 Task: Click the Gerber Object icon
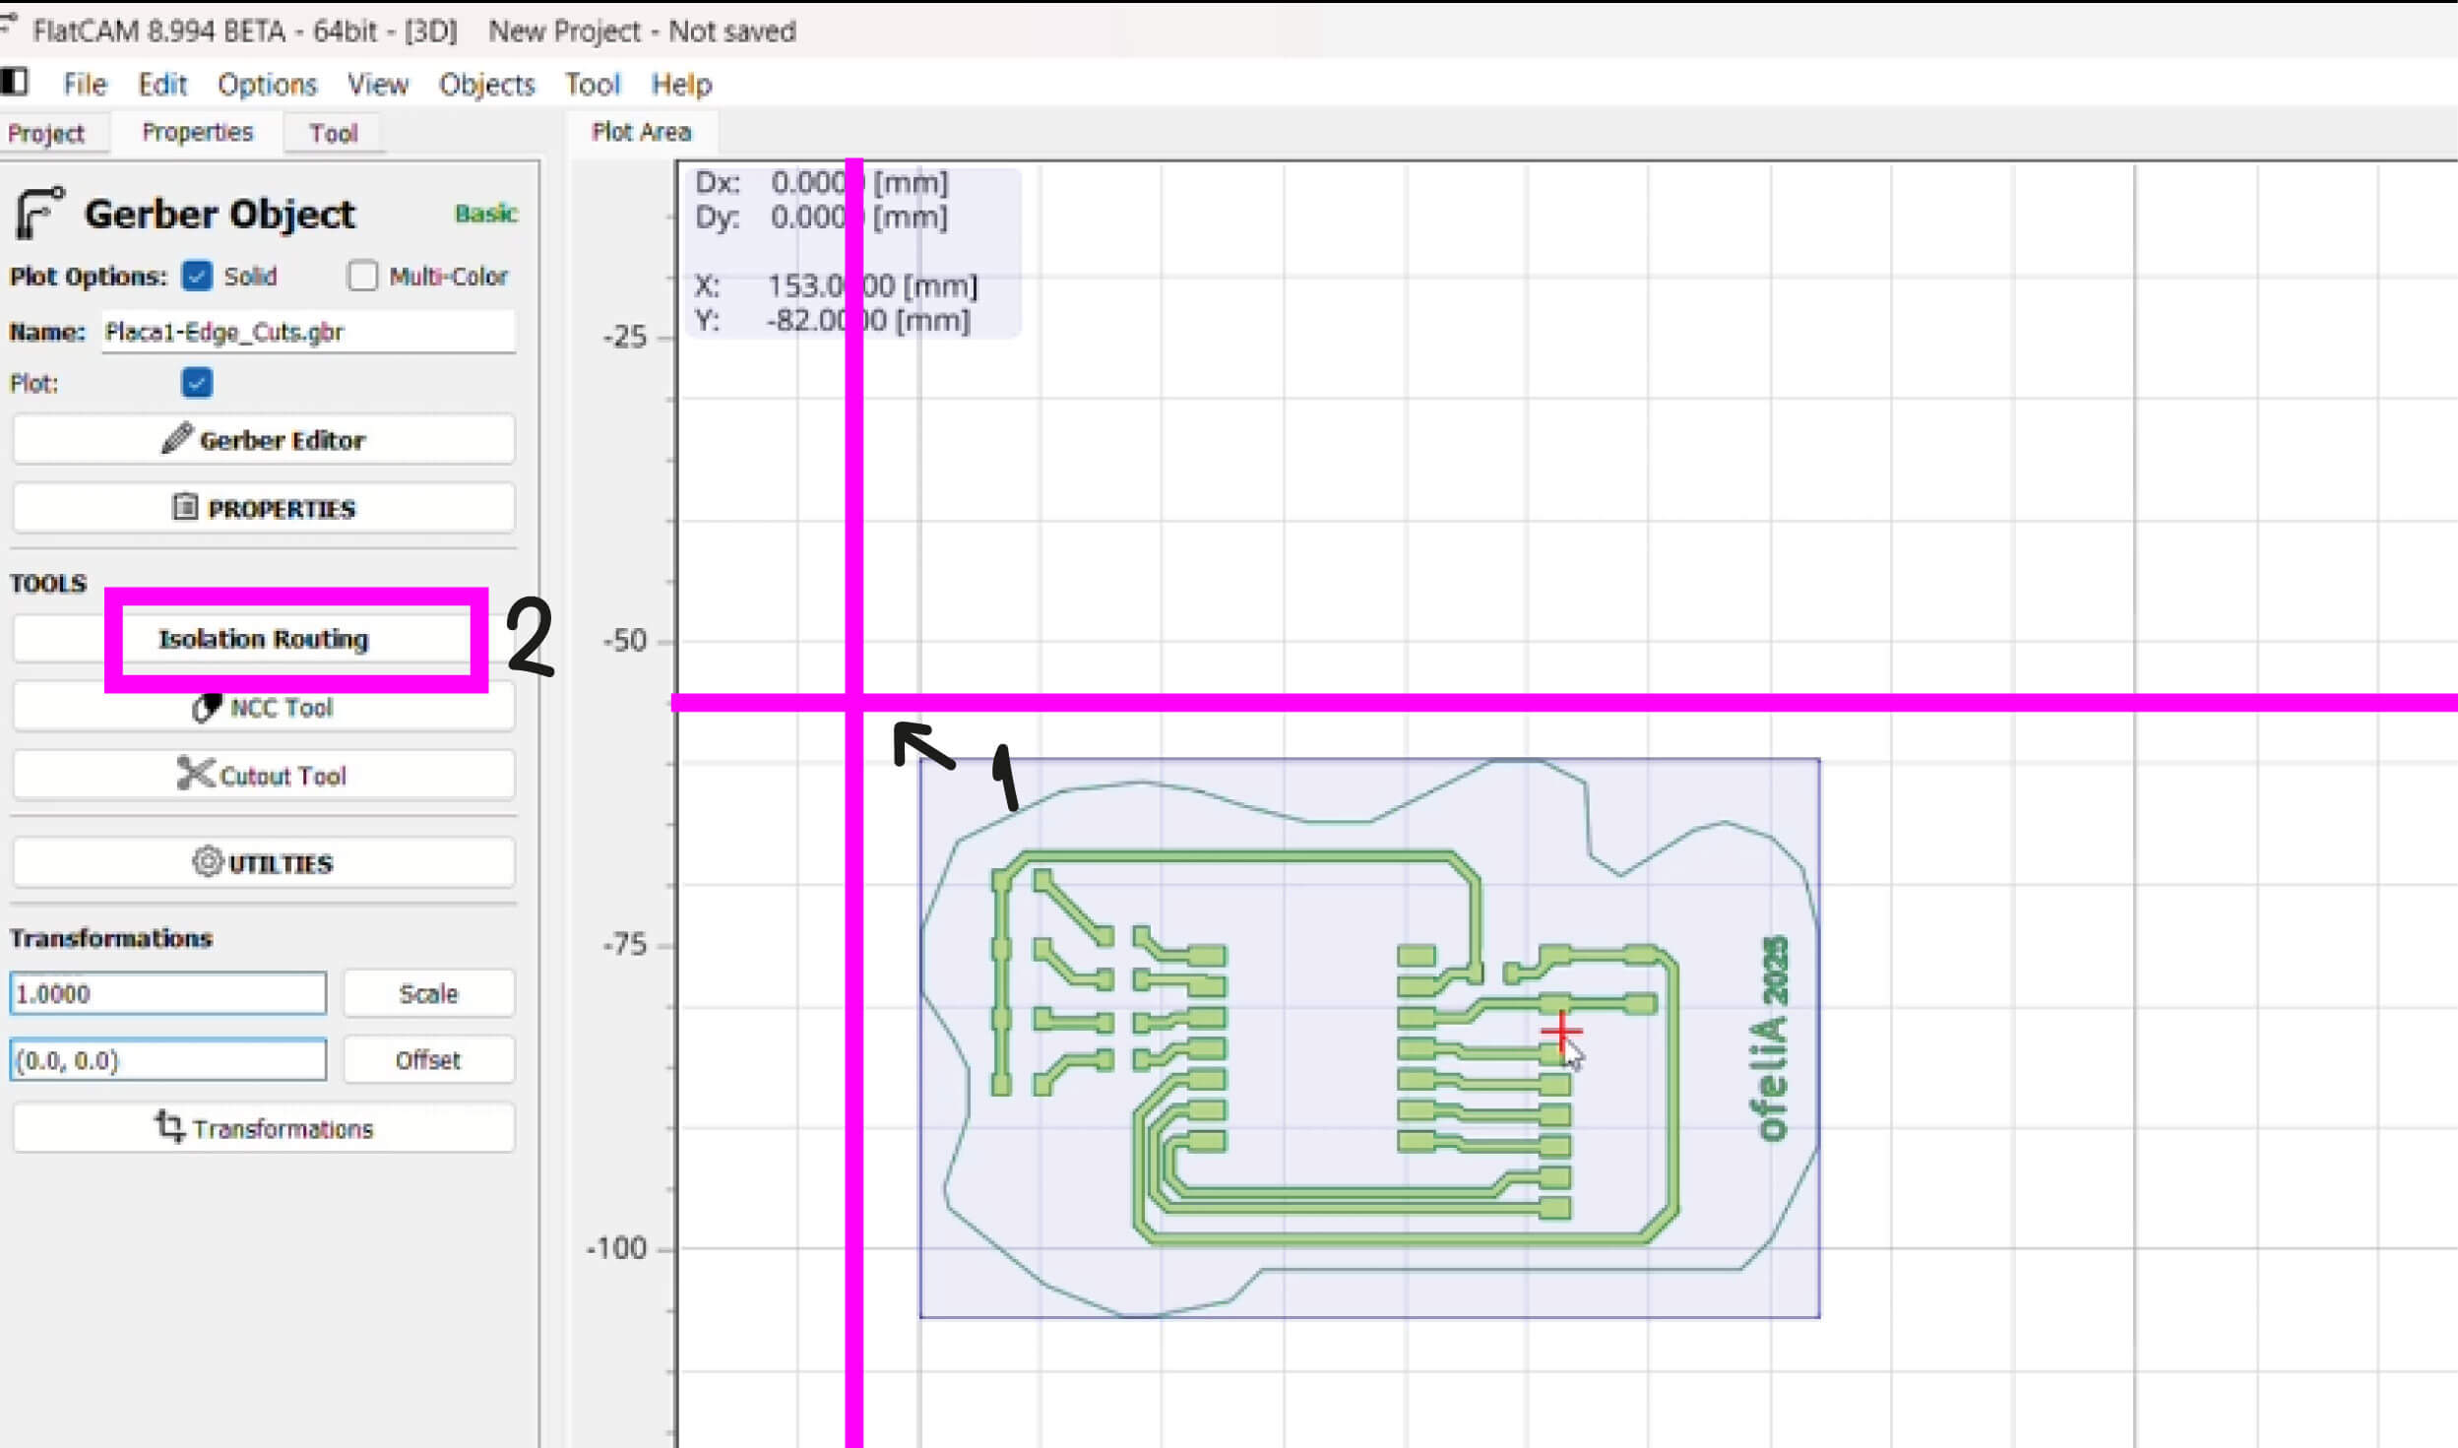click(x=39, y=213)
